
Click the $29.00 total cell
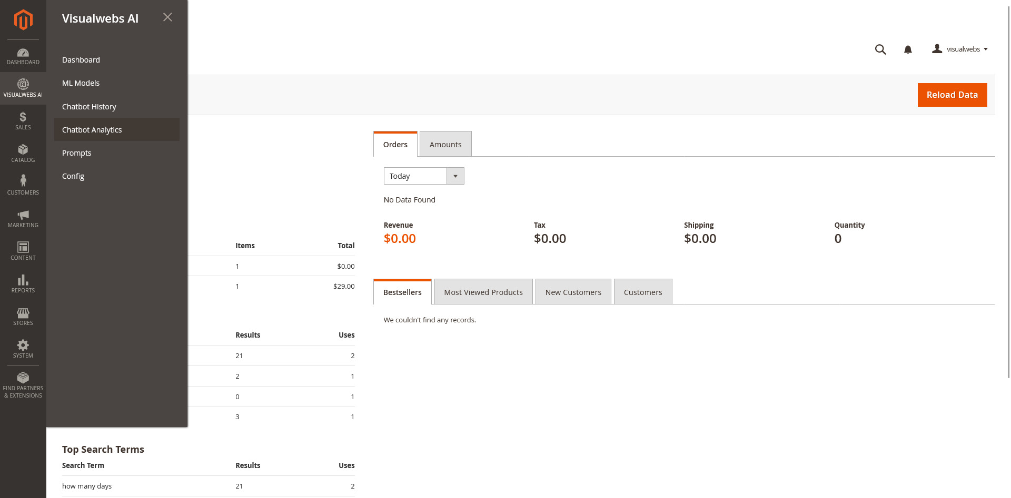pyautogui.click(x=344, y=286)
